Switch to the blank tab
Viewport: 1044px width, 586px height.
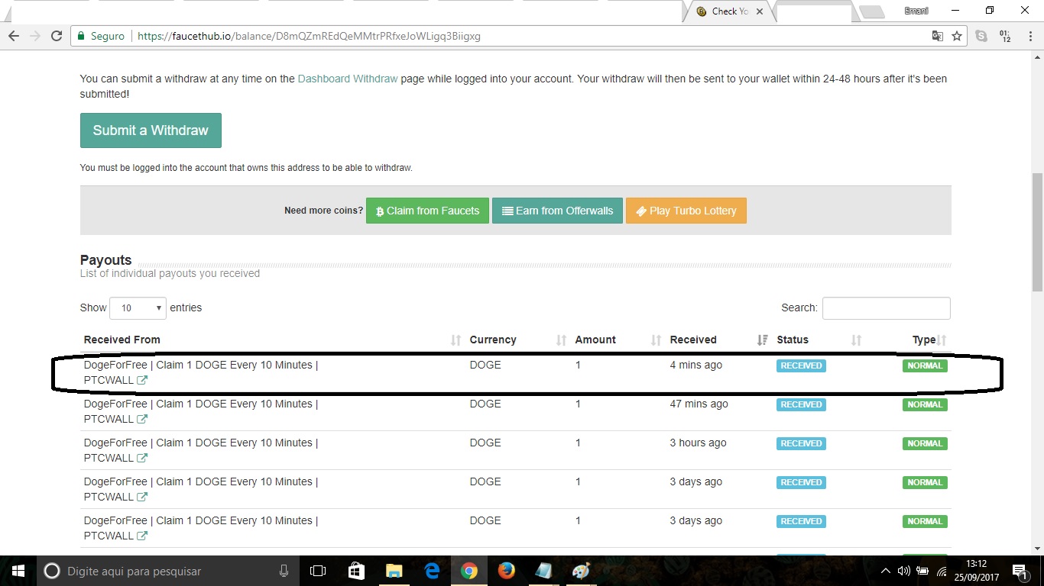click(814, 11)
